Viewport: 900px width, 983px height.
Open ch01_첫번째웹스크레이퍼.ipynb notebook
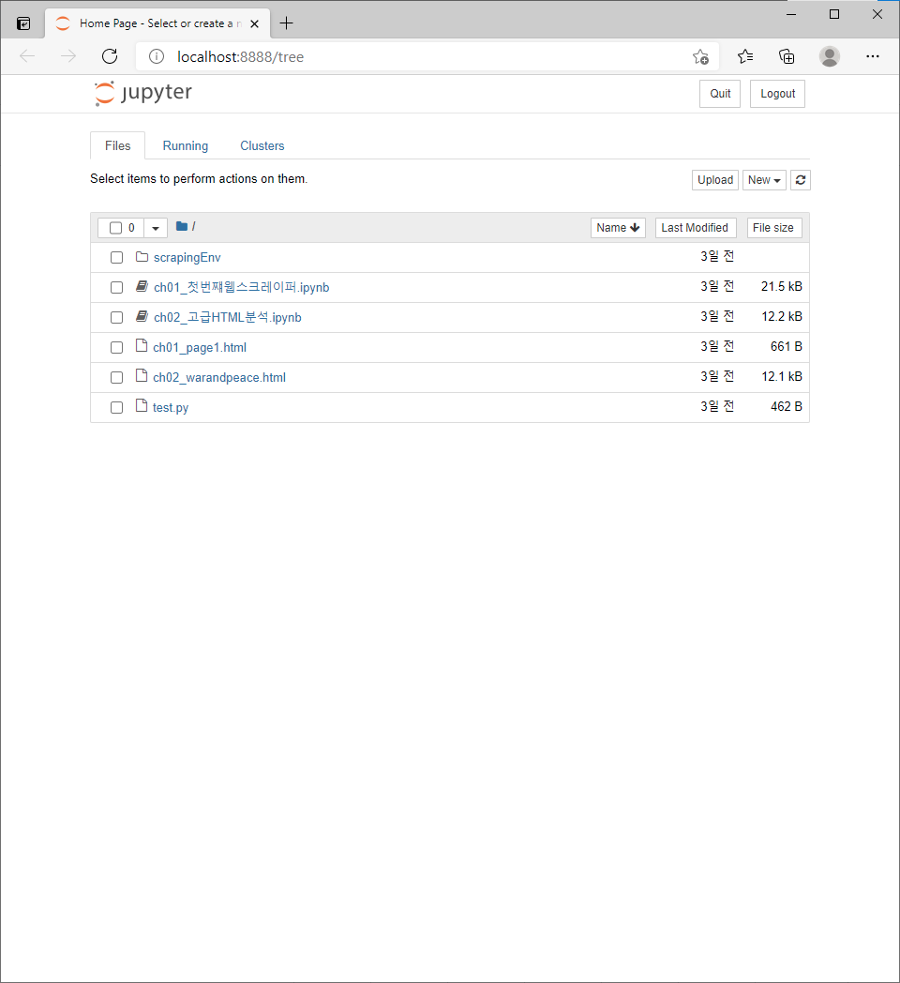(241, 287)
